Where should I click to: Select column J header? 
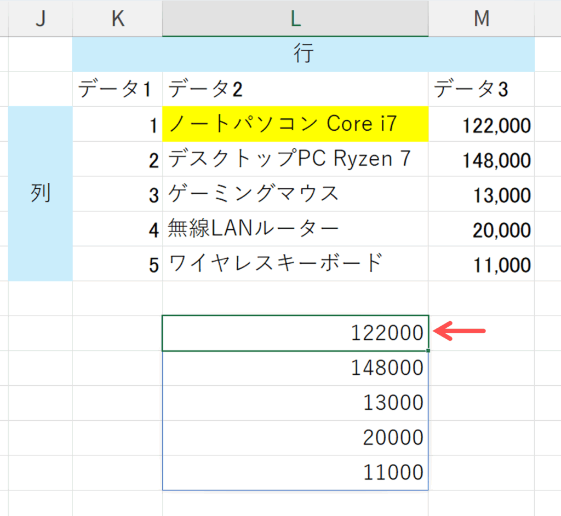tap(40, 18)
